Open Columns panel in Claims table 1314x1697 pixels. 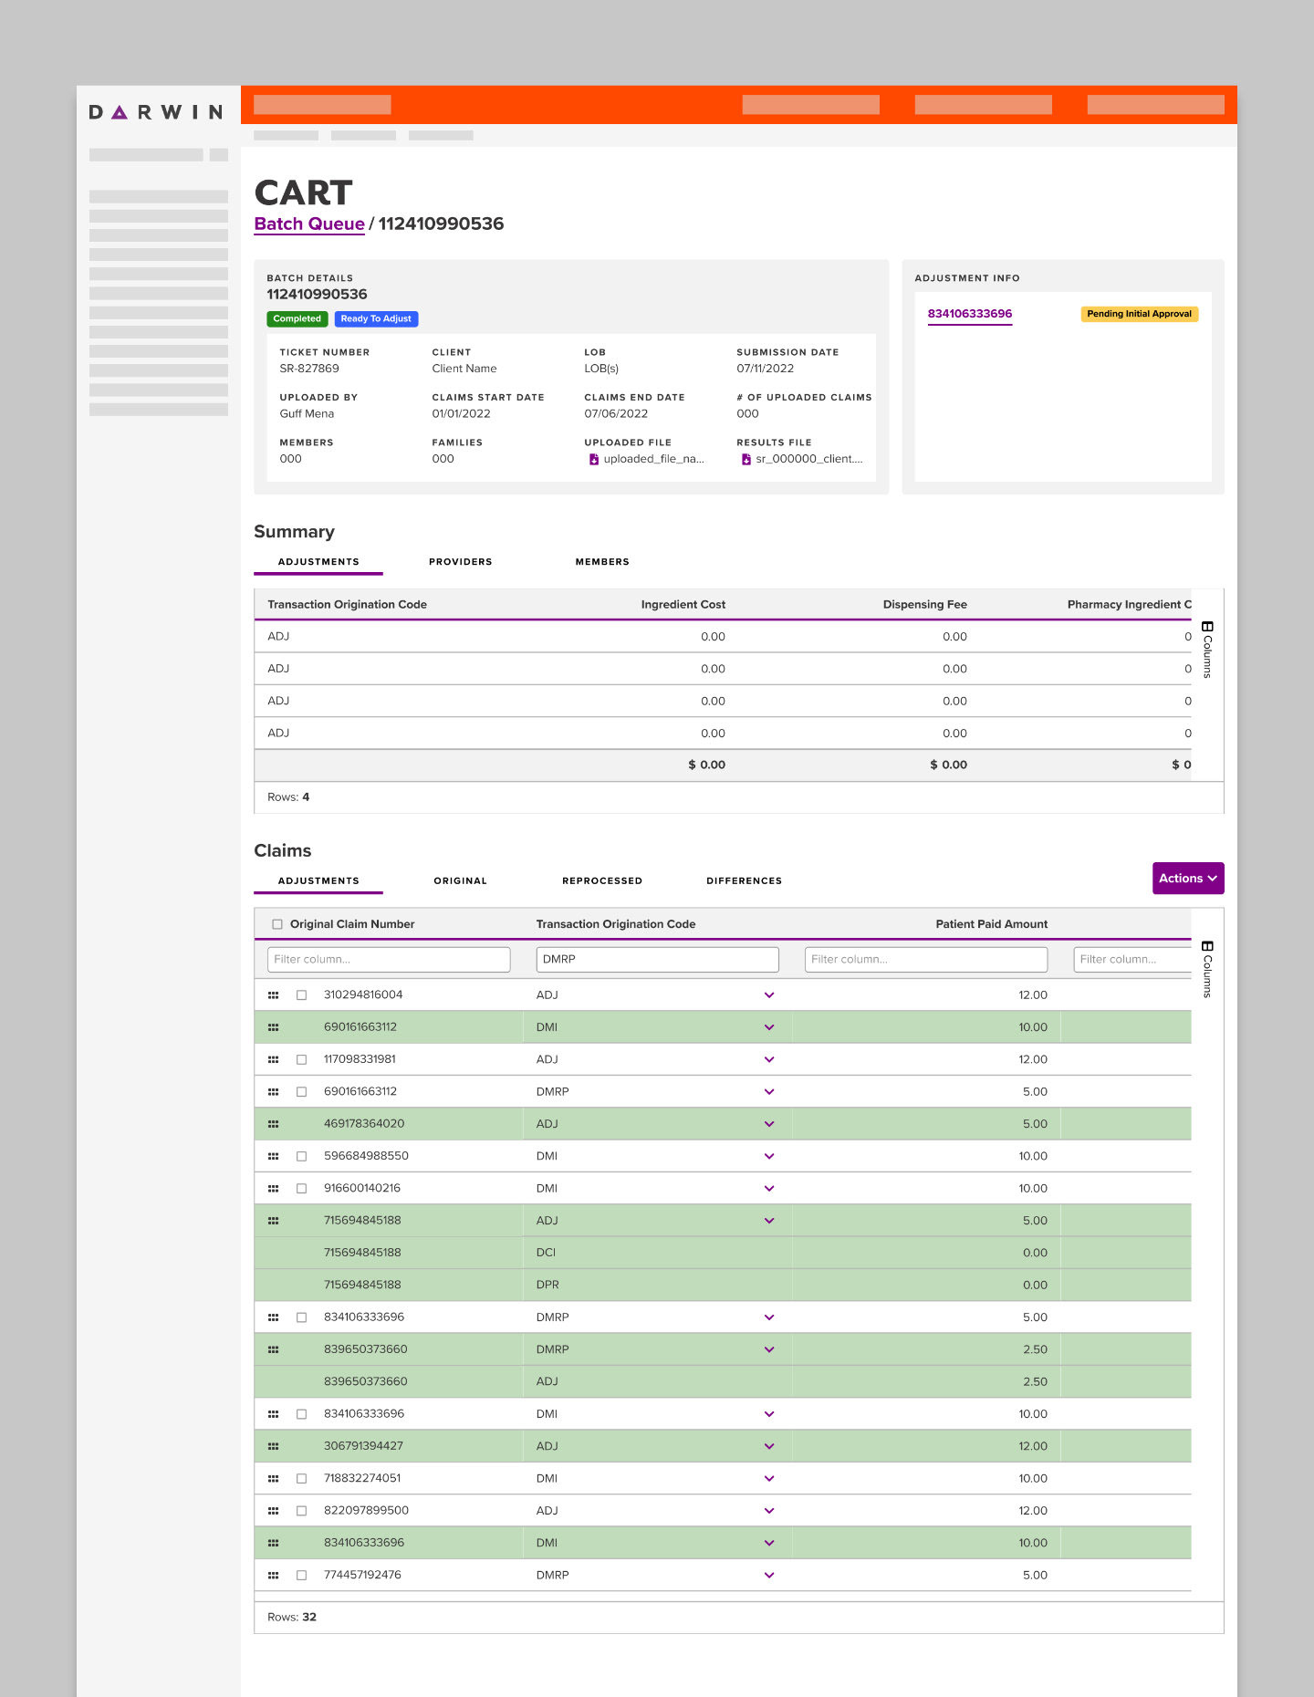(x=1207, y=969)
